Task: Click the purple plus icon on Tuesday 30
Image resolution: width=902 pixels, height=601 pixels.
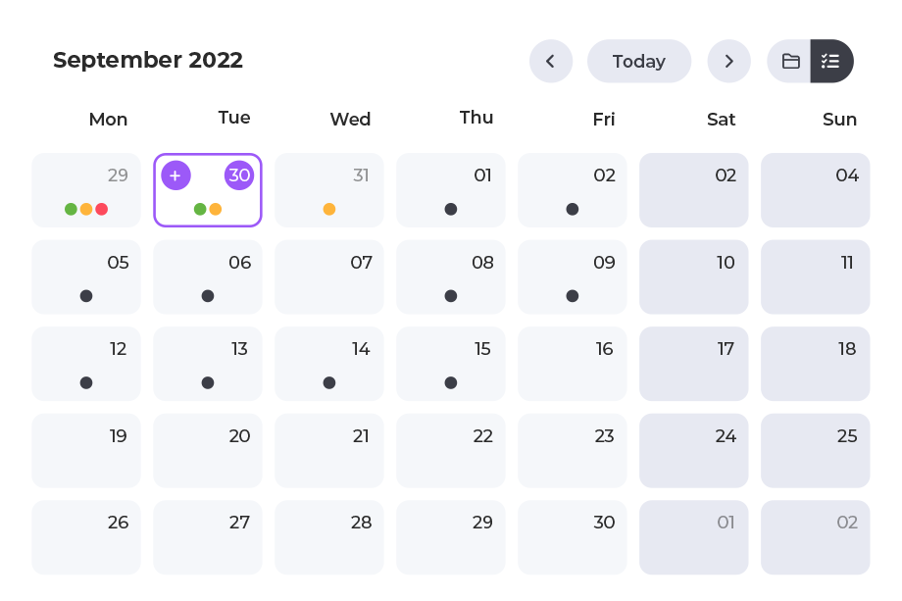Action: click(x=175, y=175)
